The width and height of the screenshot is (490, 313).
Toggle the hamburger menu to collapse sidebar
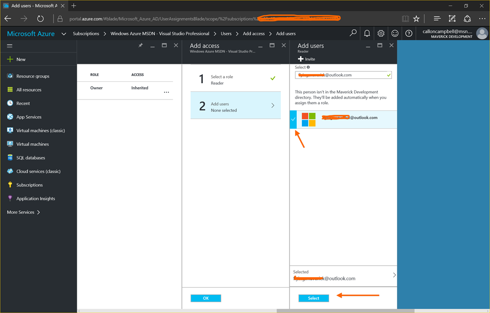(x=10, y=46)
